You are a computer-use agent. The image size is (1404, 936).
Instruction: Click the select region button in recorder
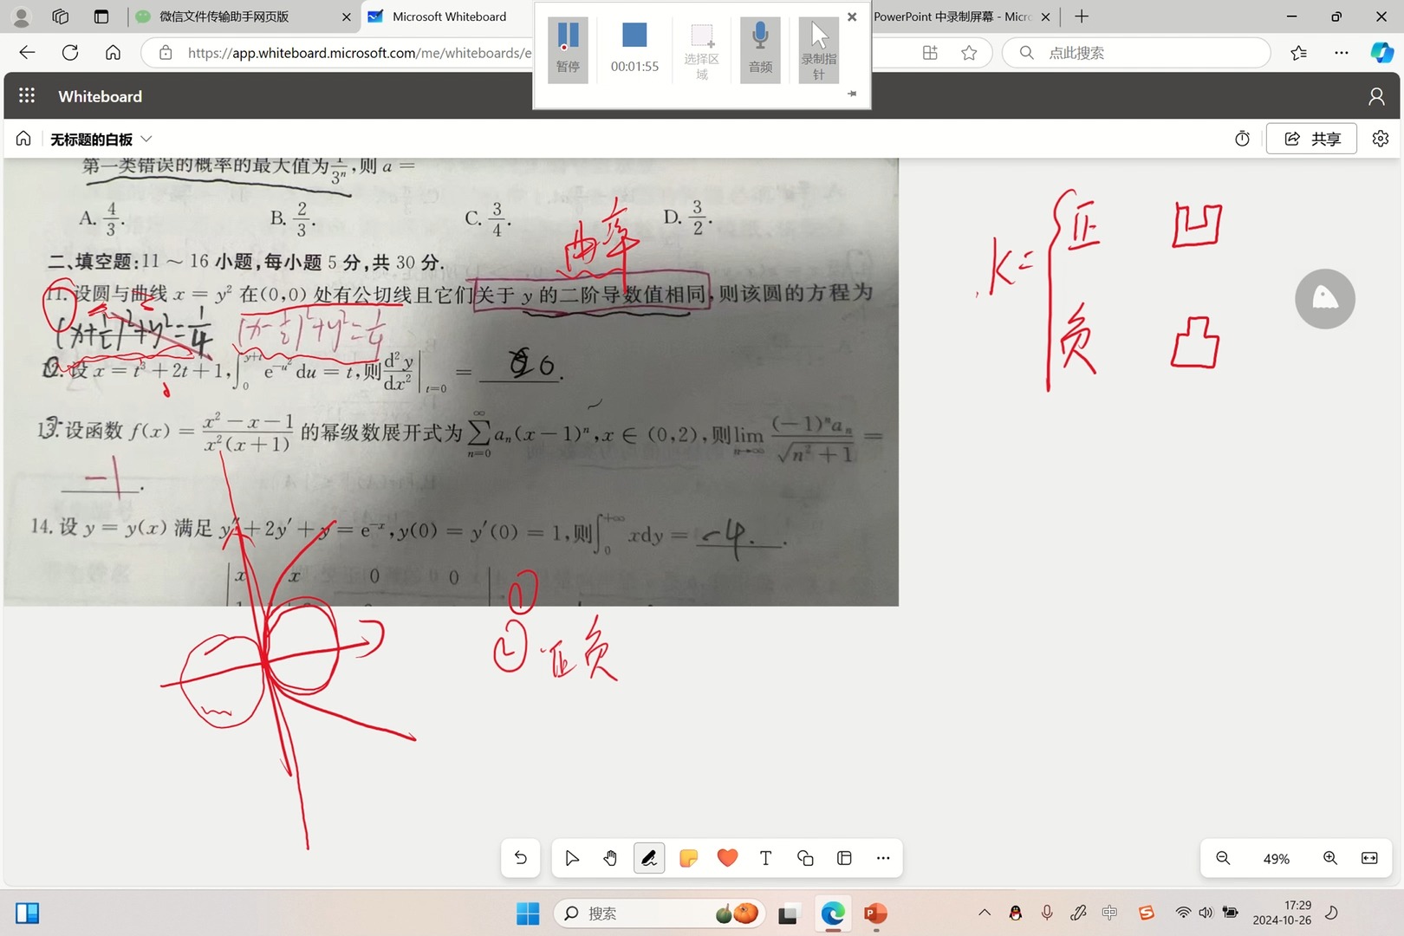click(701, 49)
